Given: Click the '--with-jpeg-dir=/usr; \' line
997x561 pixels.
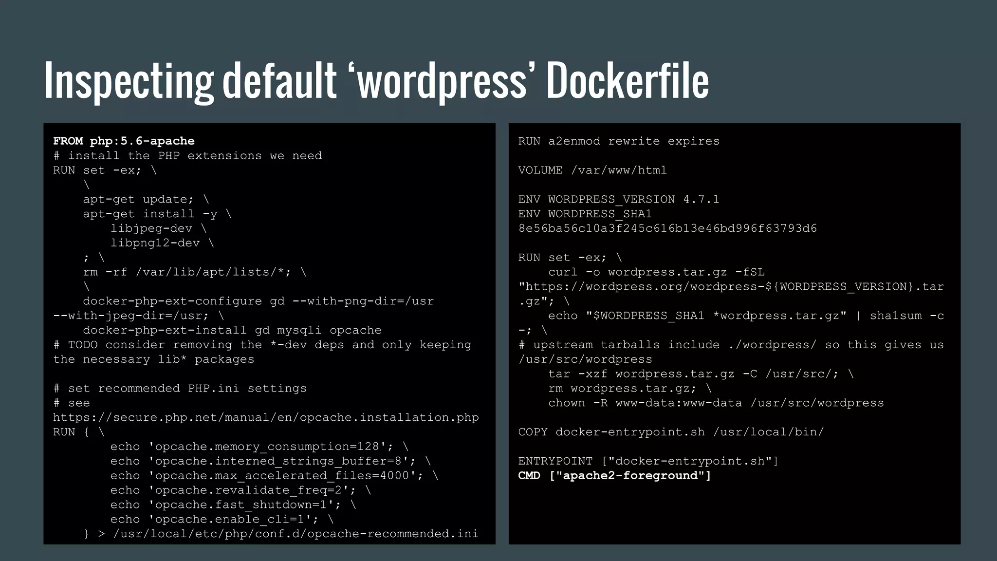Looking at the screenshot, I should (x=138, y=316).
